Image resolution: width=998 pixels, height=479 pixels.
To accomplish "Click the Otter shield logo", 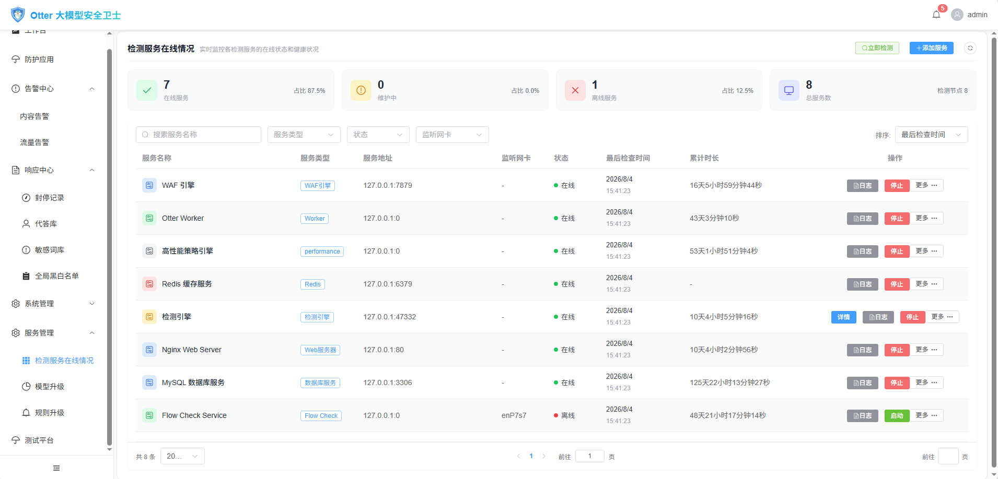I will click(x=18, y=15).
